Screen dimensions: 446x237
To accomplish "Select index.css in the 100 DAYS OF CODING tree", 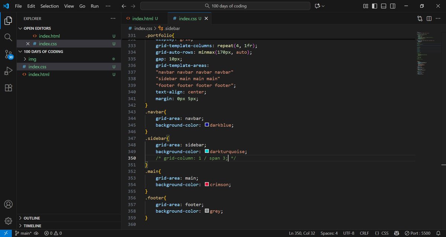I will point(69,67).
